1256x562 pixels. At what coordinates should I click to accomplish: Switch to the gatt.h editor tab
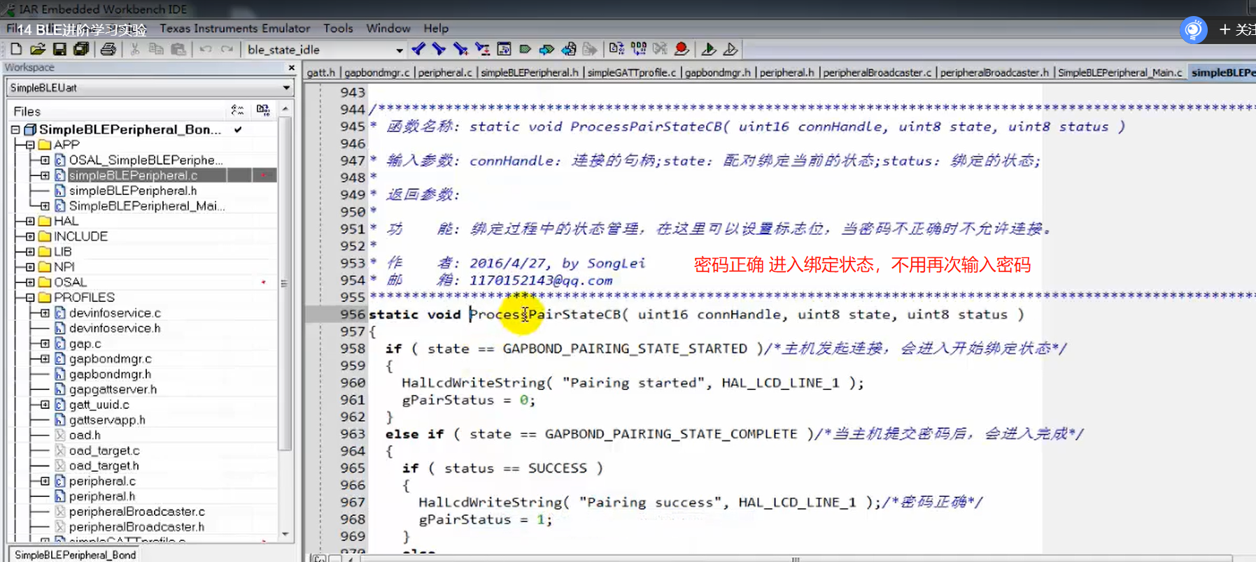click(x=321, y=73)
